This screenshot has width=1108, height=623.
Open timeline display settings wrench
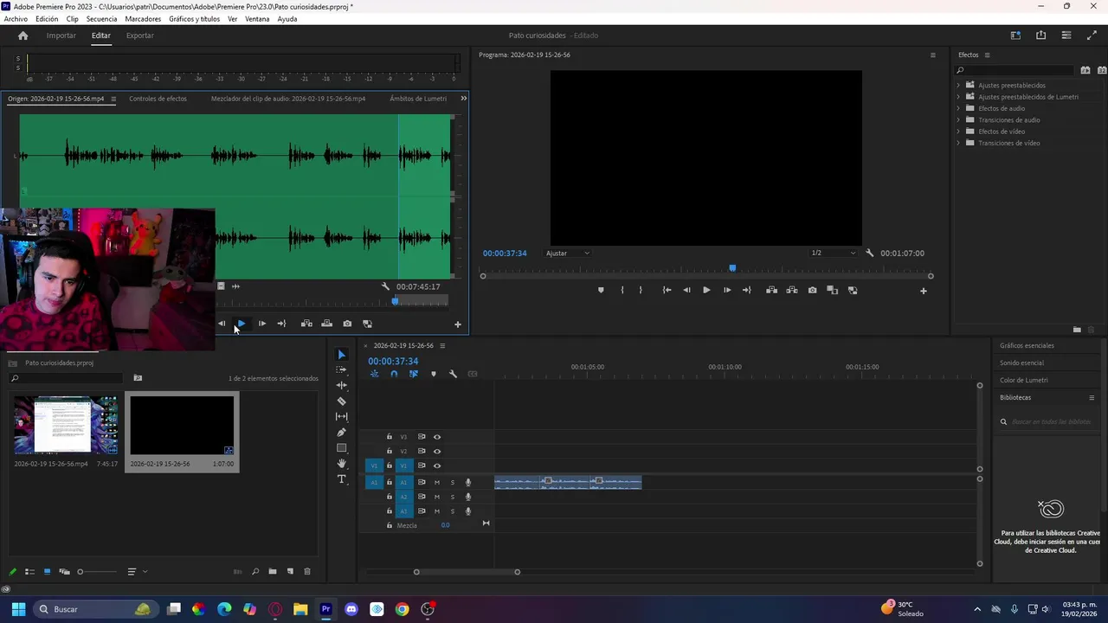tap(453, 374)
